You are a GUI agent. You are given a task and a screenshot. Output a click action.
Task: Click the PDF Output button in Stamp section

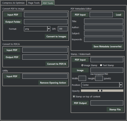tap(80, 103)
